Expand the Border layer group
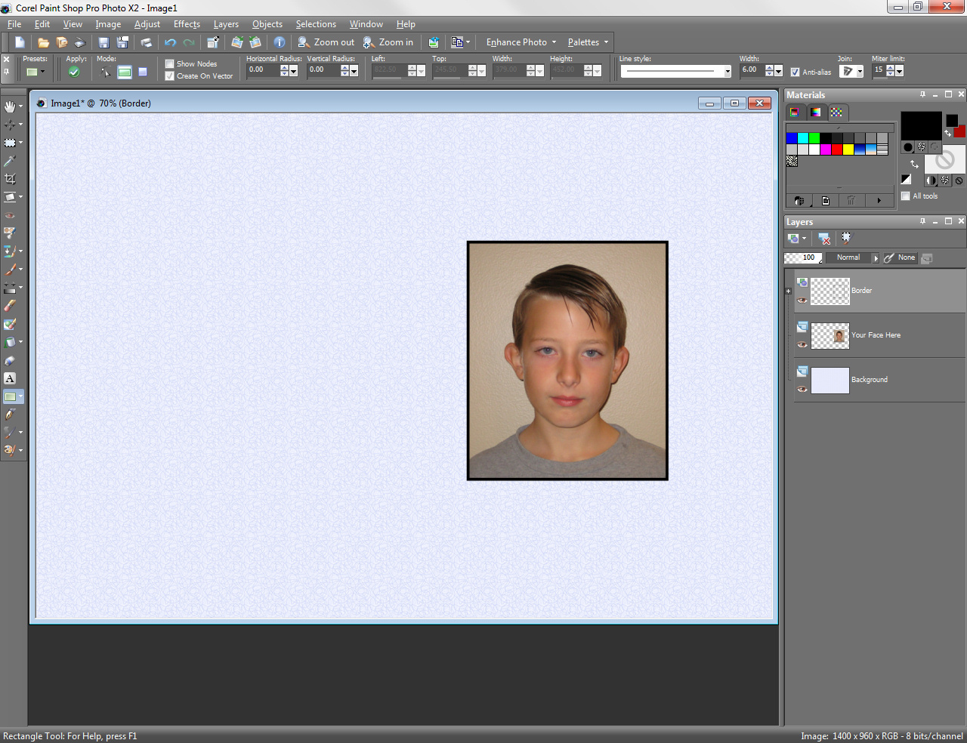The image size is (967, 743). coord(789,291)
